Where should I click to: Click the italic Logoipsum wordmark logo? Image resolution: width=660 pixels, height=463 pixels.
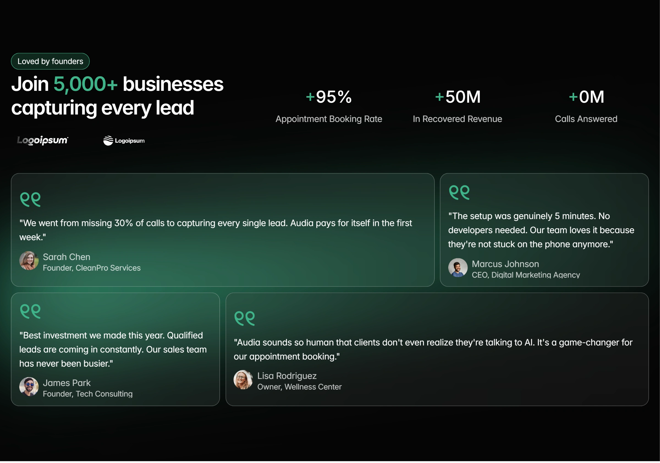[43, 140]
